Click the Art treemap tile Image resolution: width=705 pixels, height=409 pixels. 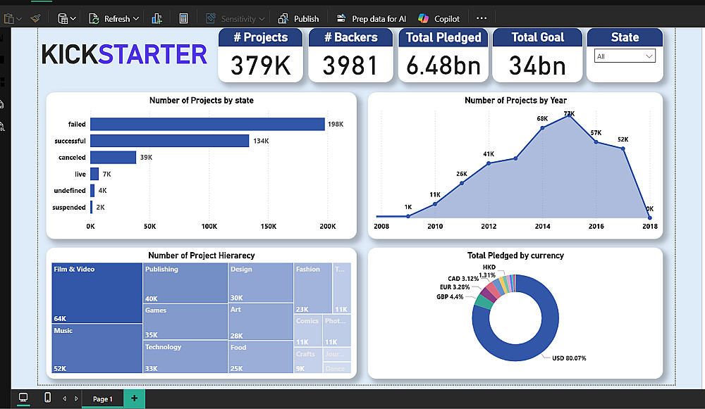[x=261, y=322]
